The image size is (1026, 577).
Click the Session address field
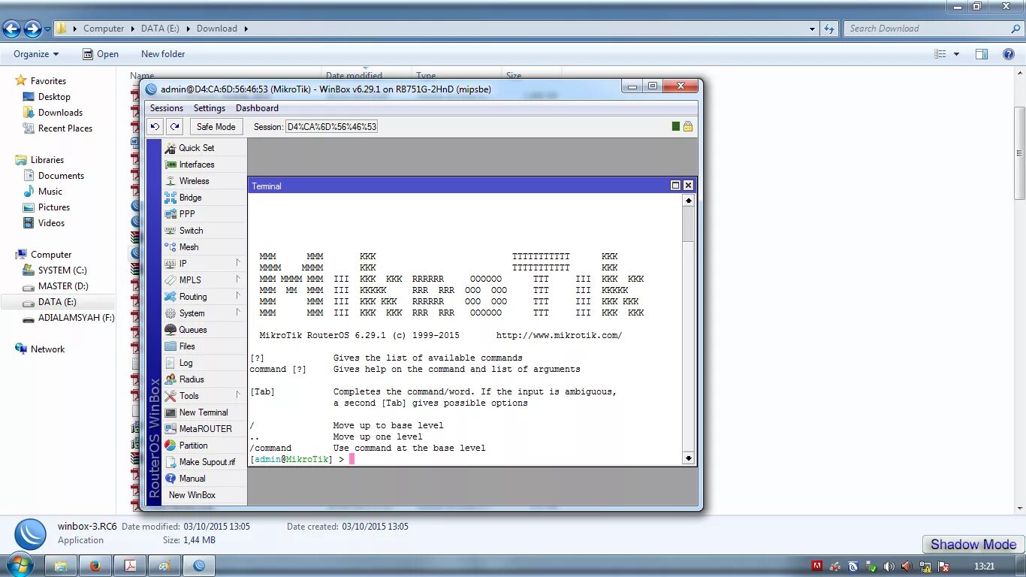click(331, 127)
